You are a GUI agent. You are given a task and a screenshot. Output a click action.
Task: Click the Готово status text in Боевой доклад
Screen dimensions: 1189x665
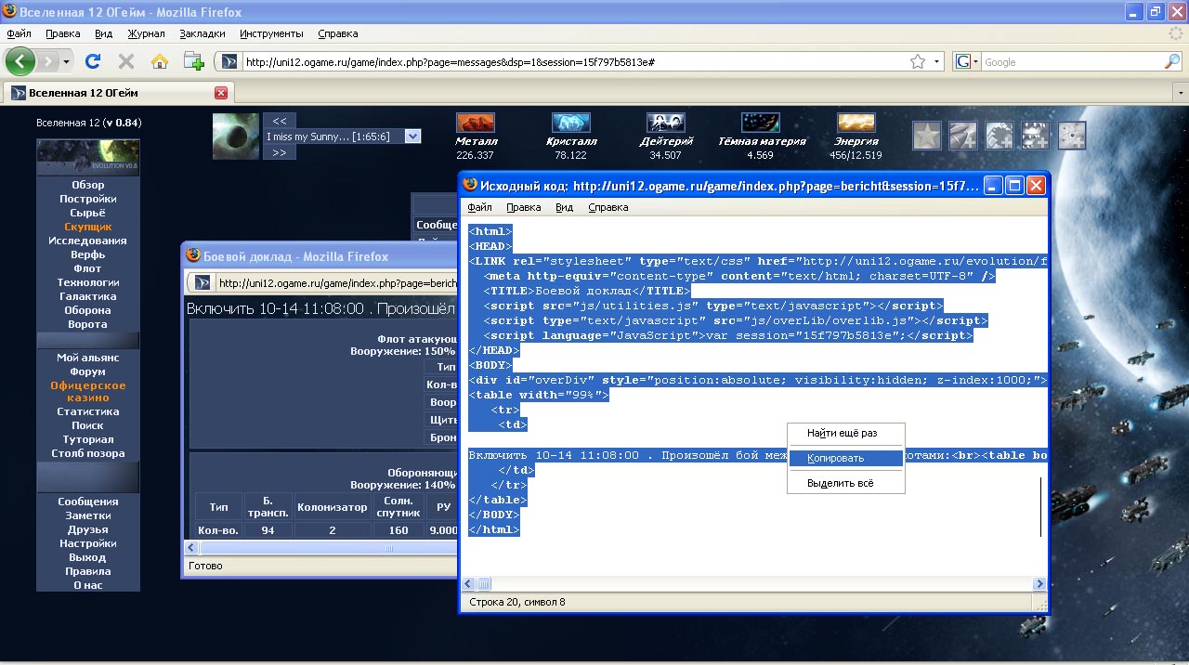pyautogui.click(x=205, y=566)
